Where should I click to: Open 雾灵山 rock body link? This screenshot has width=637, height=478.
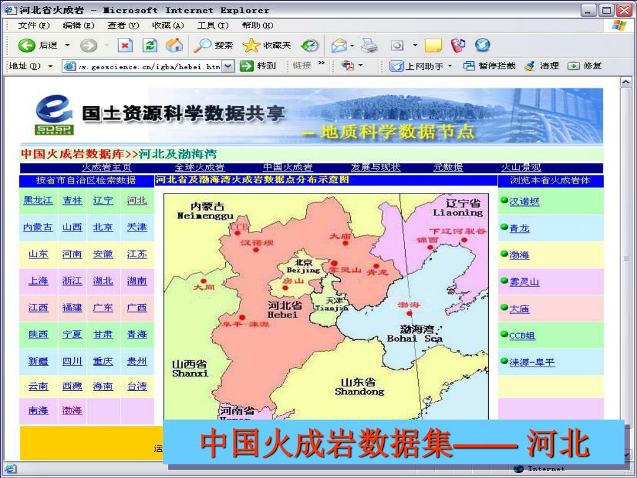524,282
